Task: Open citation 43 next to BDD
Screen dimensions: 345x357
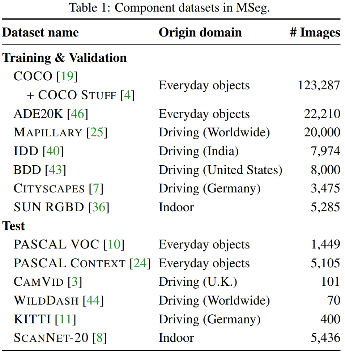Action: pos(55,170)
